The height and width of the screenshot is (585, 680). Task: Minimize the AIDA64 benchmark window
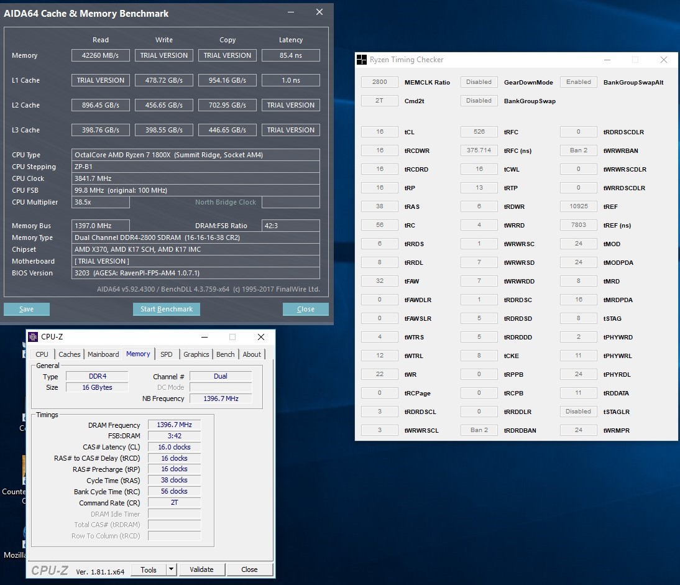pyautogui.click(x=291, y=12)
